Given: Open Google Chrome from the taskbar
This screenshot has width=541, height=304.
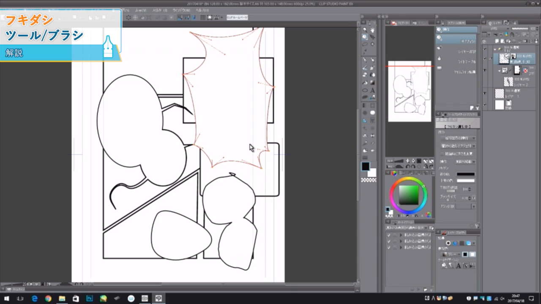Looking at the screenshot, I should (x=48, y=299).
